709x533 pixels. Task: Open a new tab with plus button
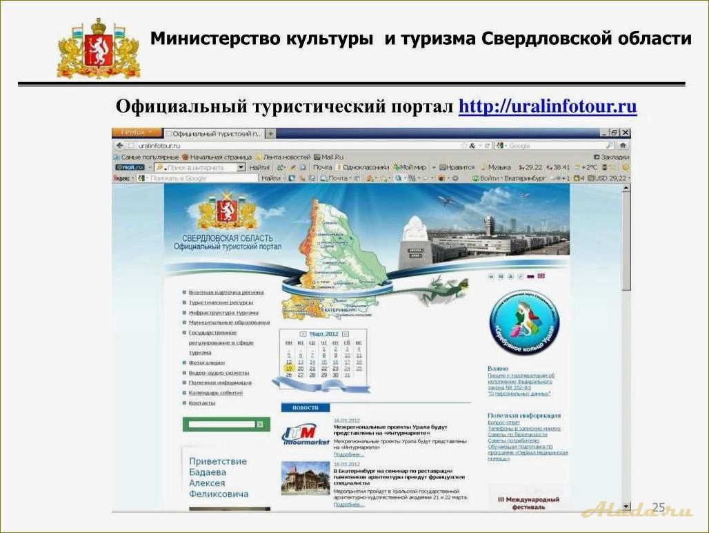click(x=271, y=133)
